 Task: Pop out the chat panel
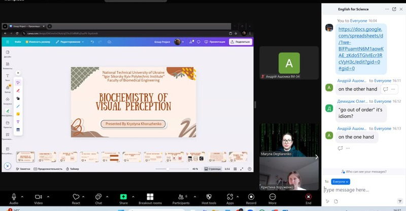(394, 9)
